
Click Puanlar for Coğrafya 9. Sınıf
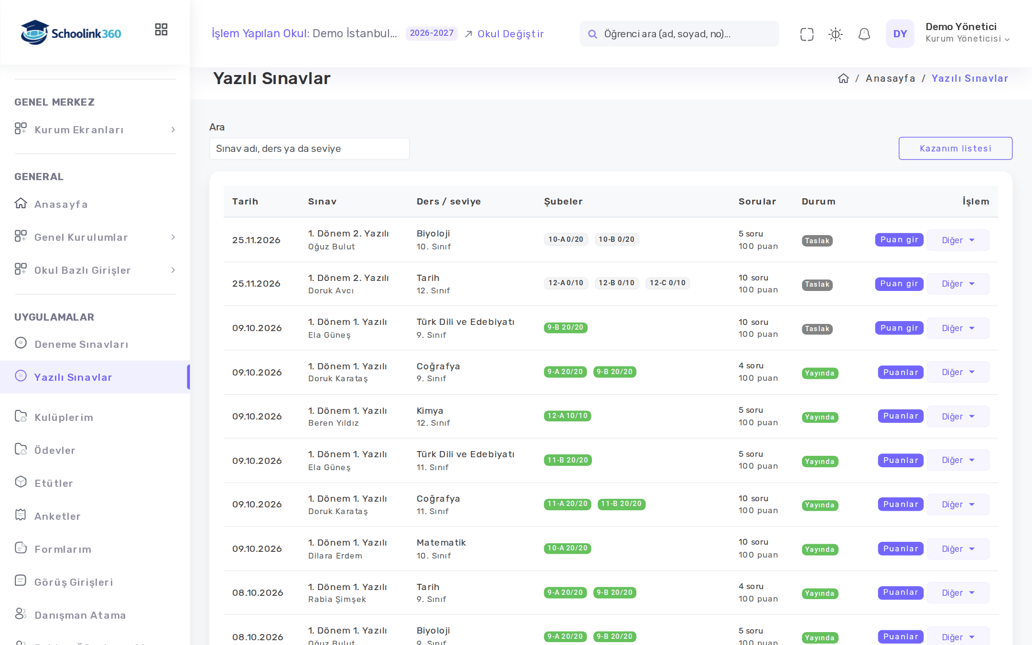(x=901, y=372)
